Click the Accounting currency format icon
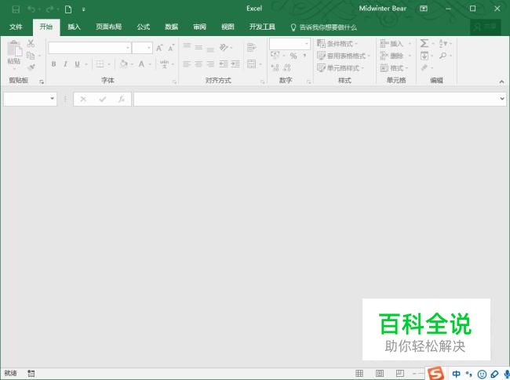The image size is (510, 380). coord(275,55)
